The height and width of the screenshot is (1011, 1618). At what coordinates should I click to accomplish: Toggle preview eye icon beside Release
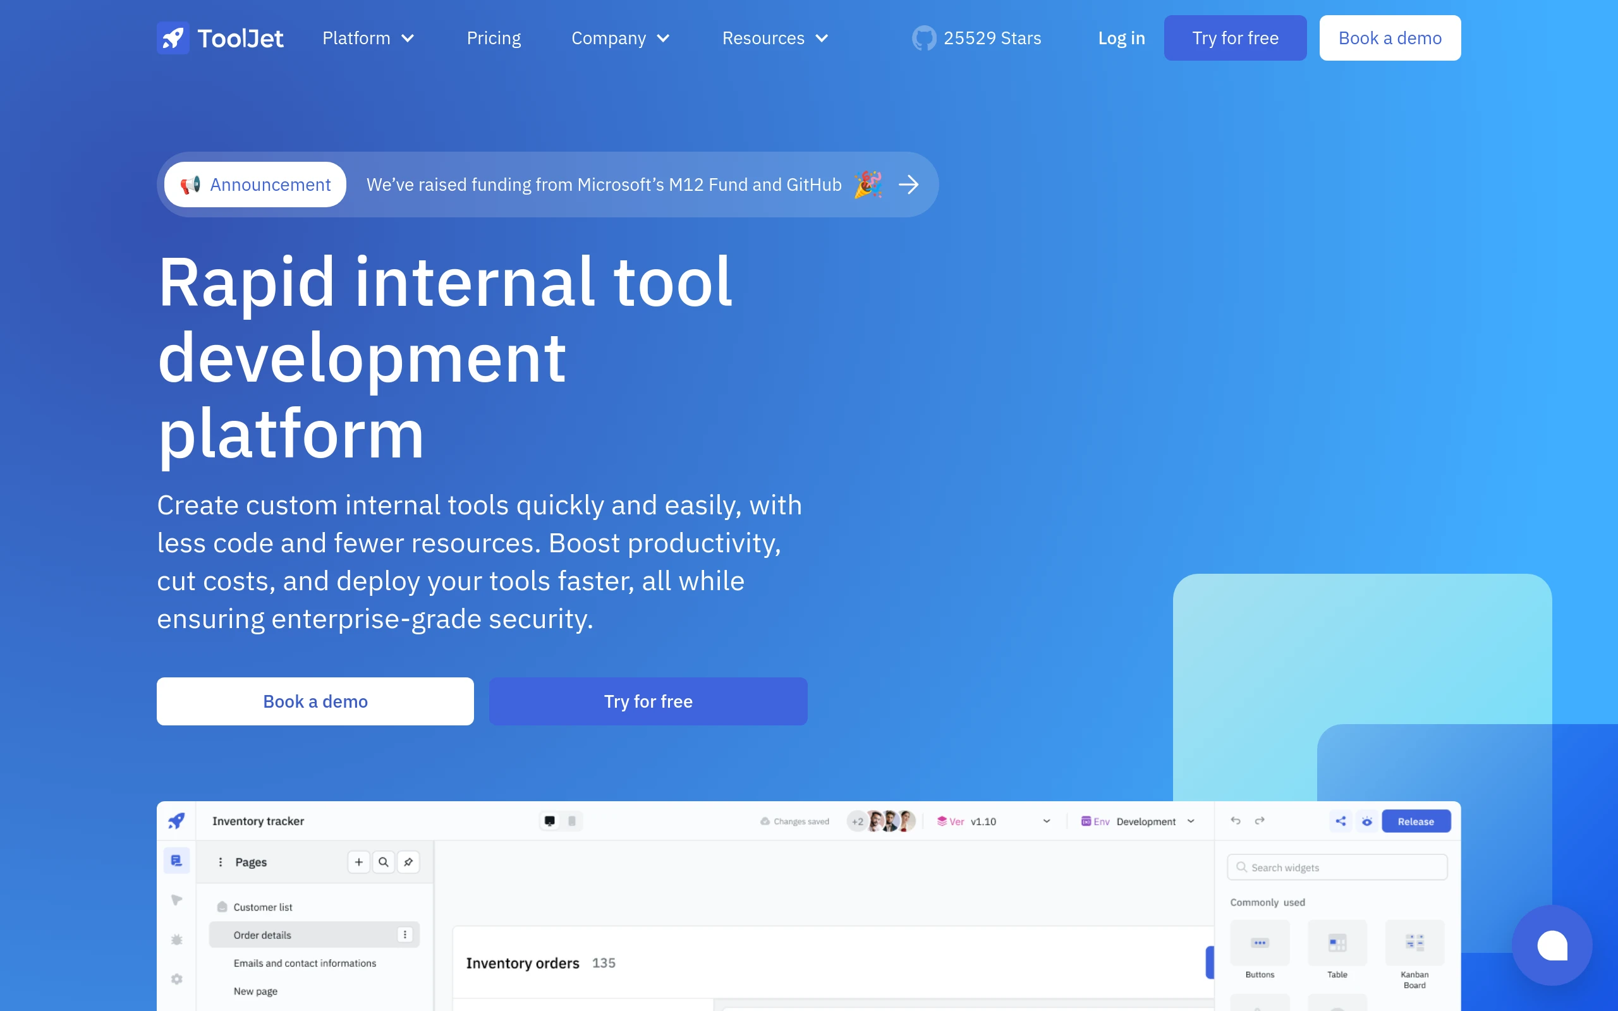[x=1367, y=821]
